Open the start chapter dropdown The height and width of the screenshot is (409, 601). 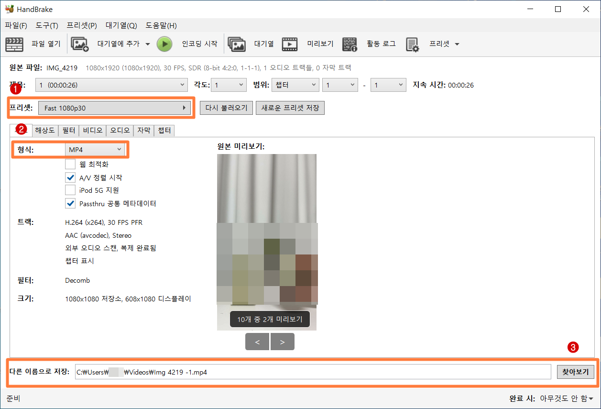coord(340,85)
